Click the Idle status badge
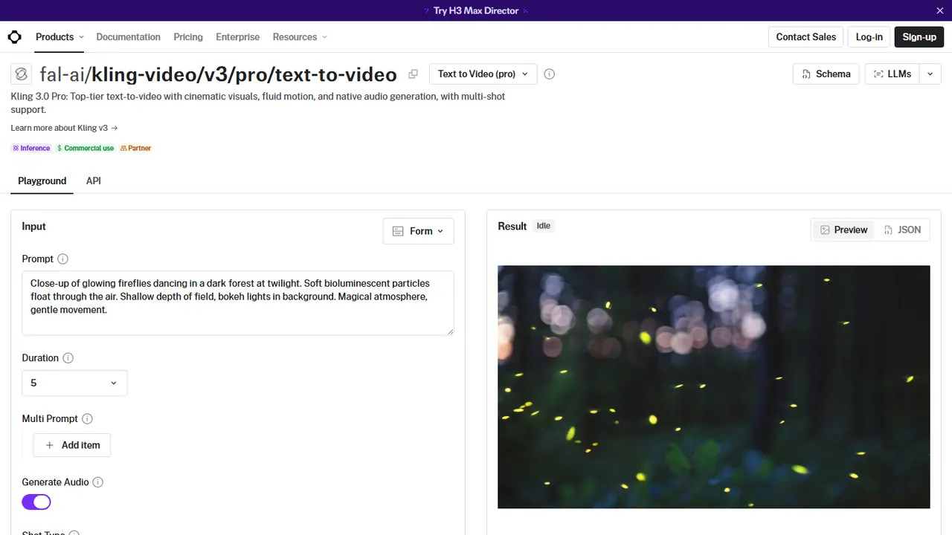 tap(544, 226)
